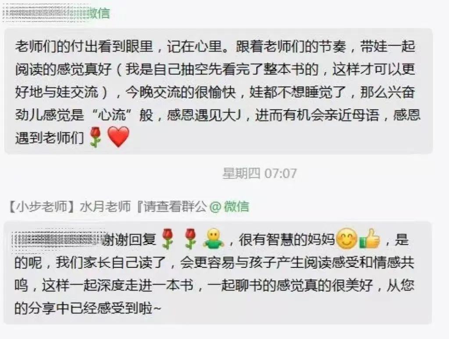Select the message bubble starting with 老师们的付出
Viewport: 449px width, 339px height.
coord(218,91)
